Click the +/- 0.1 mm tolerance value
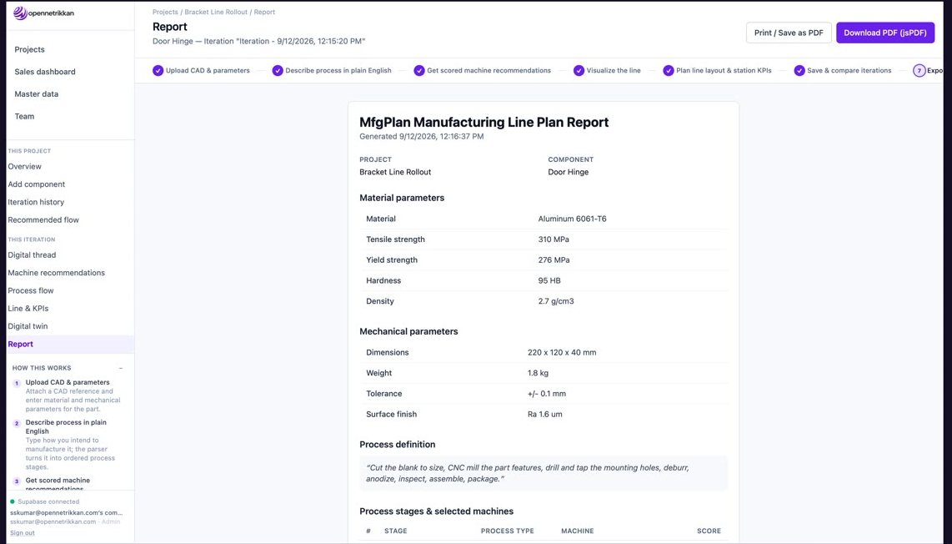 coord(546,394)
